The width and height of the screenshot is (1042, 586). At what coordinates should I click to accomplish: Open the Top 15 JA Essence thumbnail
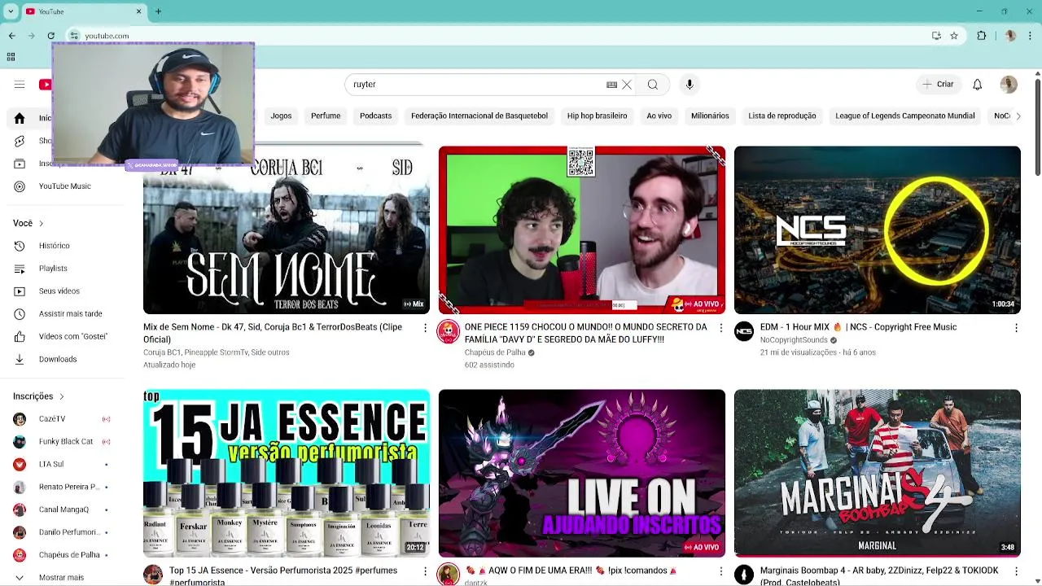(287, 473)
